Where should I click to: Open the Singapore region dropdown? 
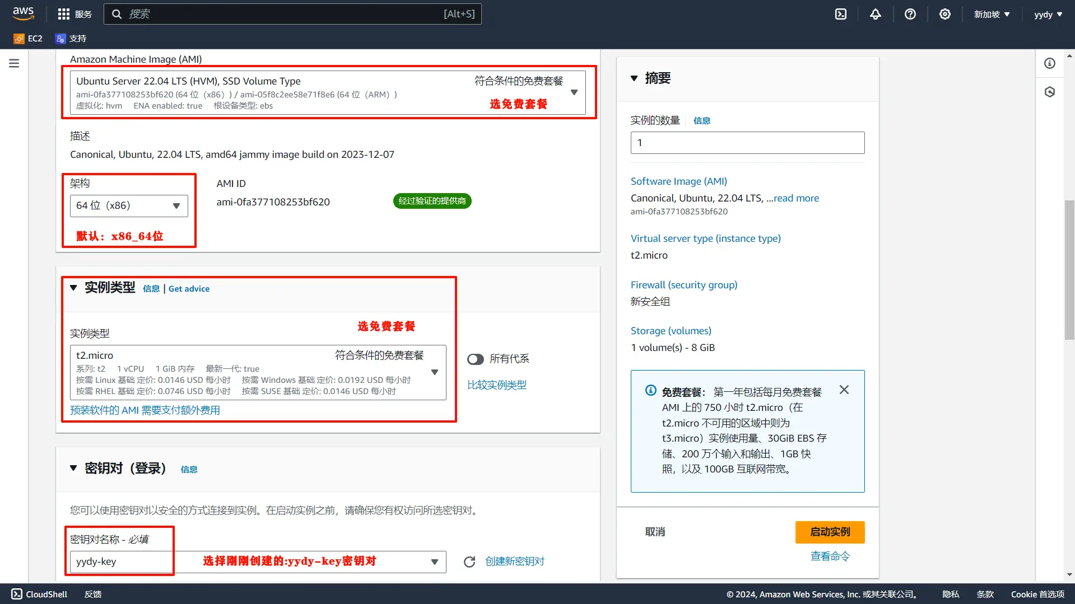(992, 14)
